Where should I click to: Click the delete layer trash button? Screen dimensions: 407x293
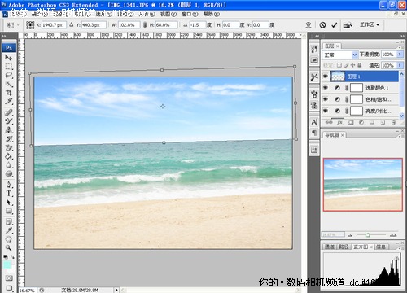click(393, 122)
